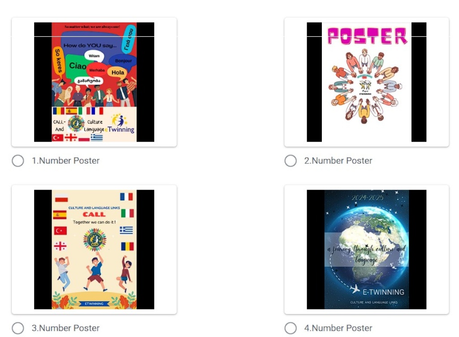Image resolution: width=459 pixels, height=337 pixels.
Task: Click the French flag on poster three
Action: pyautogui.click(x=126, y=197)
